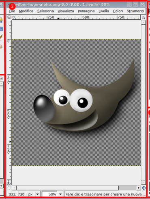
Task: Click the vertical ruler at 250 mark
Action: [x=9, y=79]
